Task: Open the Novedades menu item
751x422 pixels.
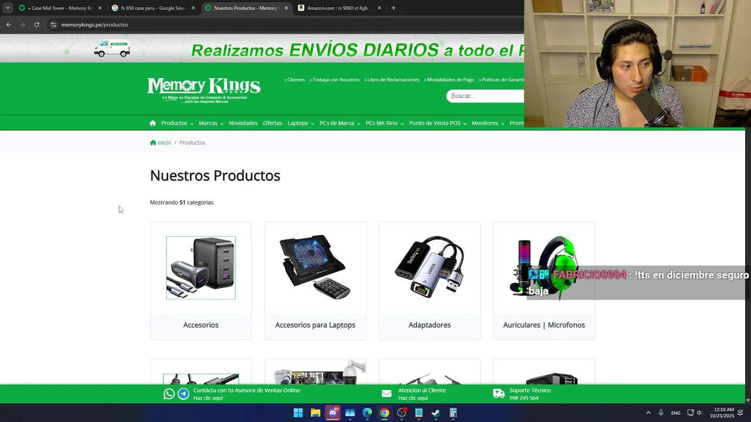Action: coord(243,123)
